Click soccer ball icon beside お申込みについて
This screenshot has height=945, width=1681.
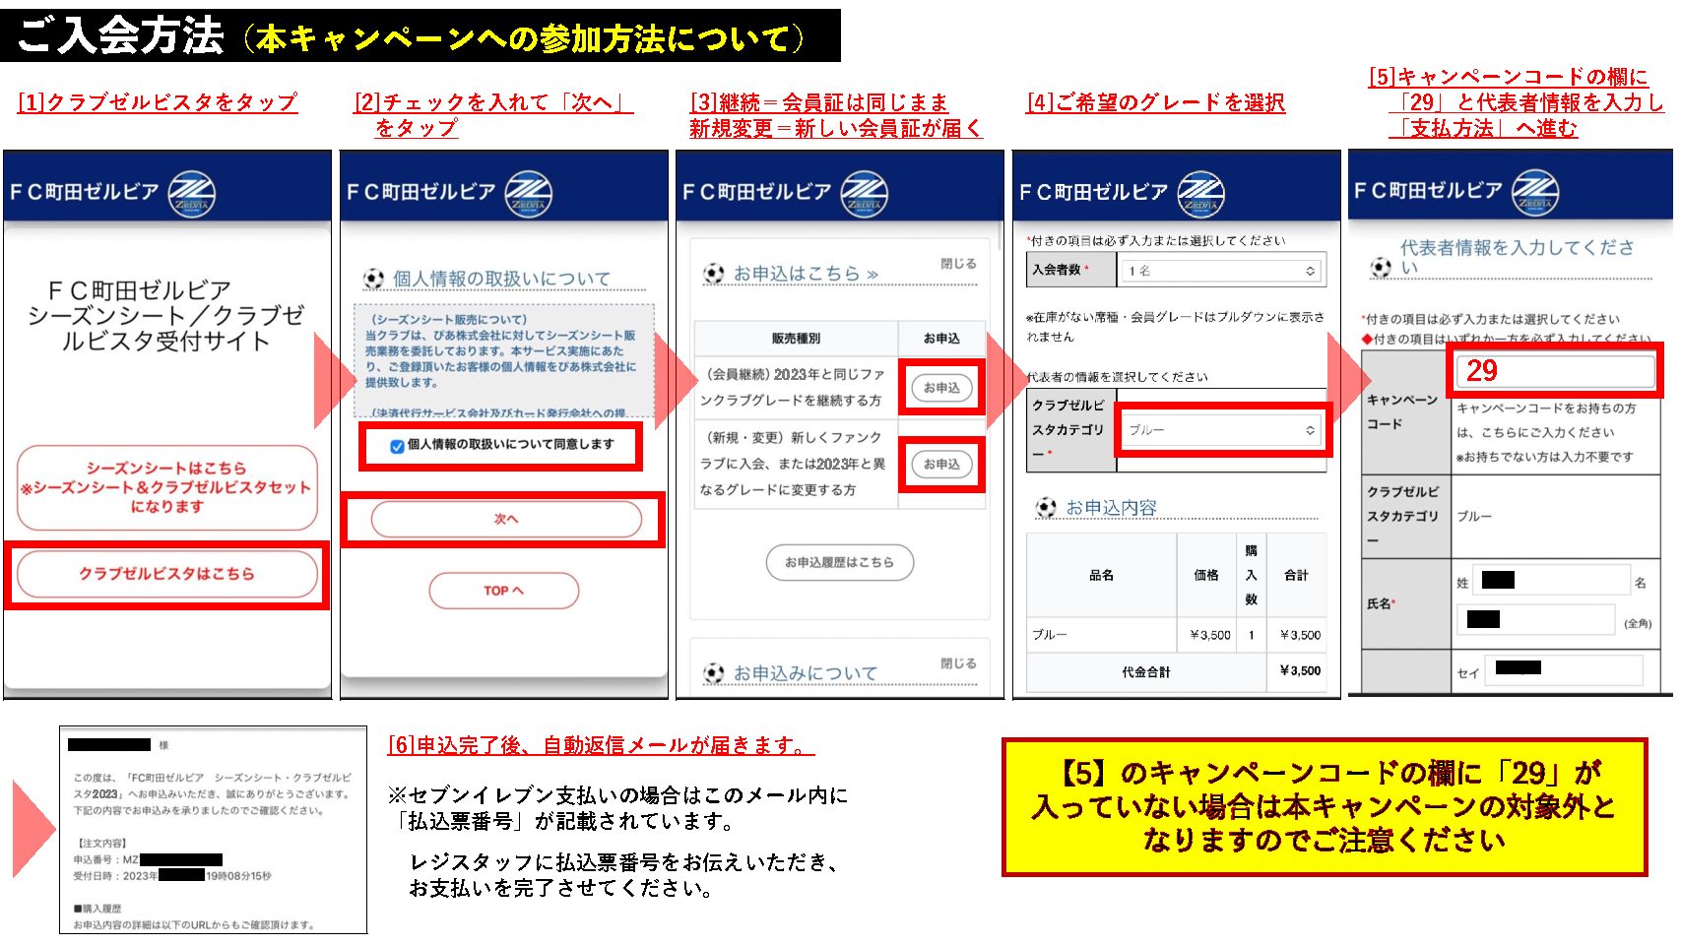713,673
